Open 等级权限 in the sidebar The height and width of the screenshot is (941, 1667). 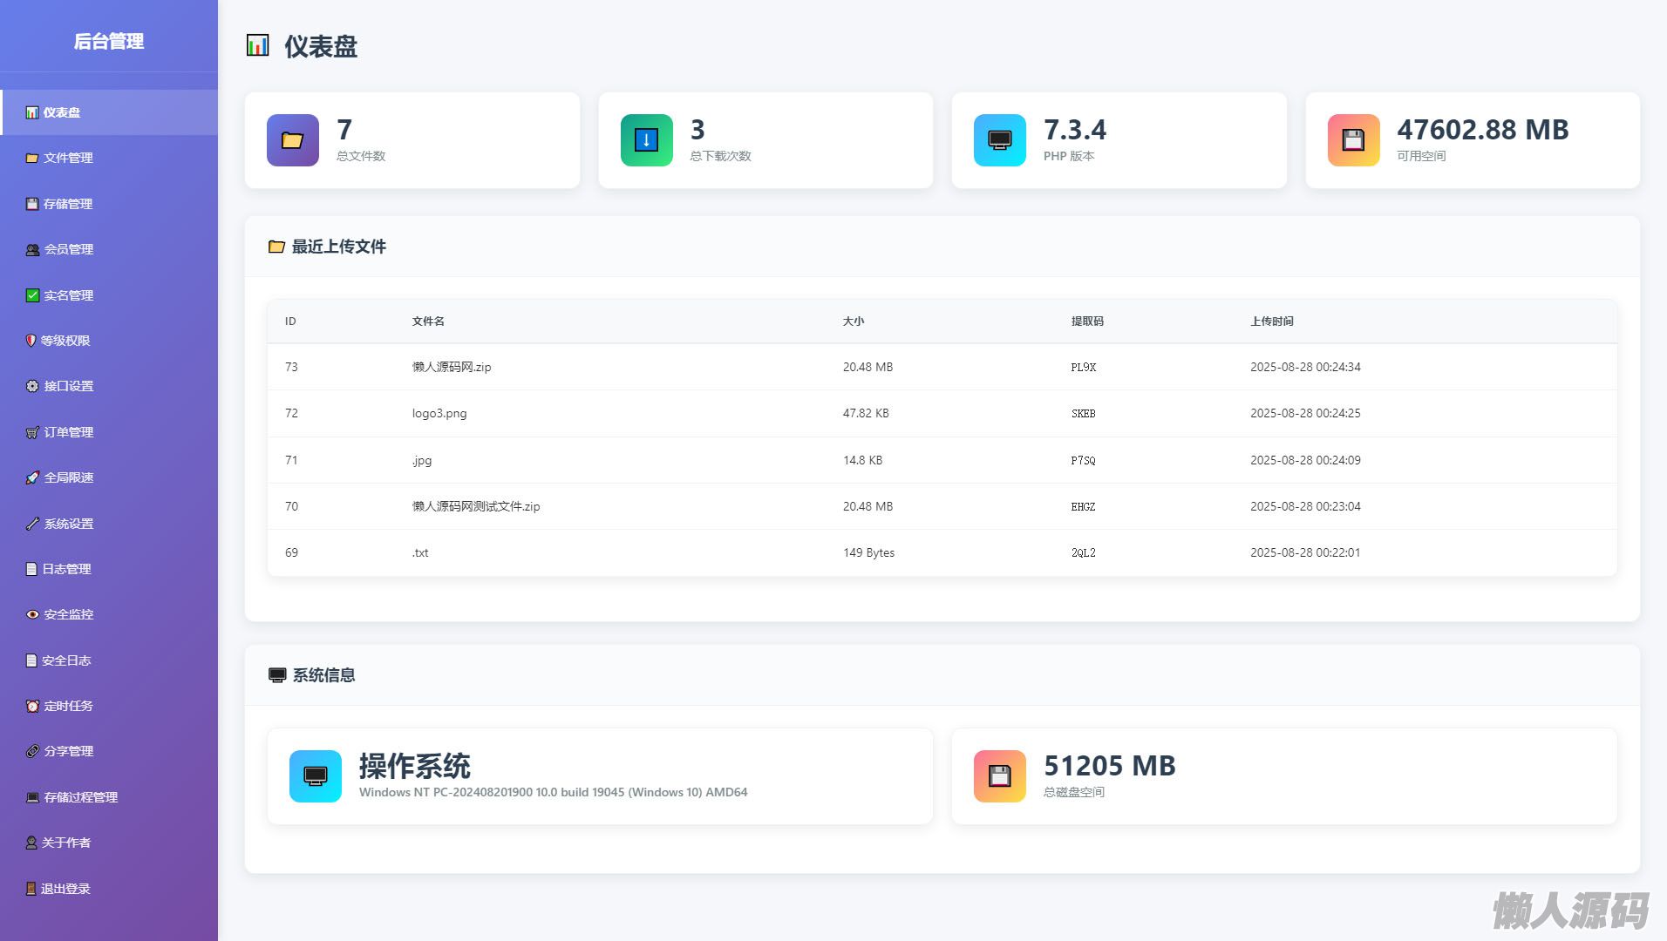pyautogui.click(x=65, y=341)
